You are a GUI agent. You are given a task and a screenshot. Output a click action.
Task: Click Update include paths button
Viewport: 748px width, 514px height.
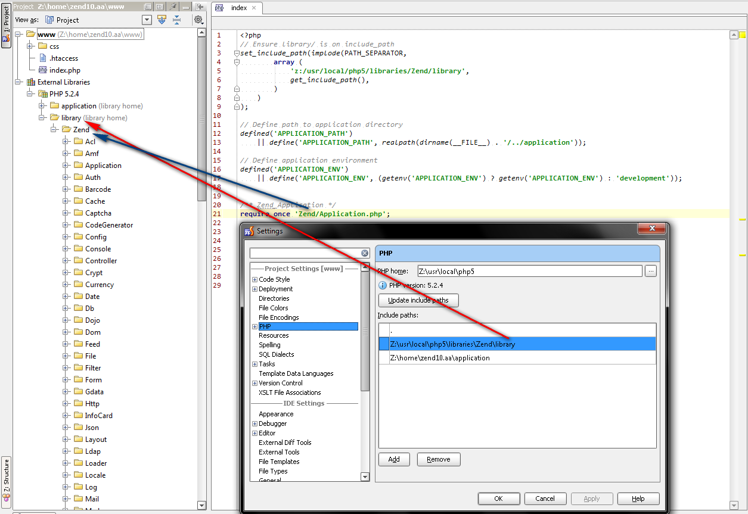point(418,300)
